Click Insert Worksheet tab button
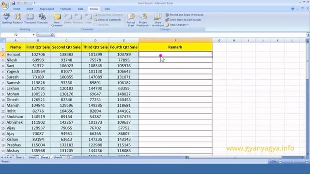 68,158
